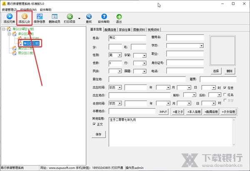250x171 pixels.
Task: Click the 打印项目 toolbar icon
Action: (x=70, y=16)
